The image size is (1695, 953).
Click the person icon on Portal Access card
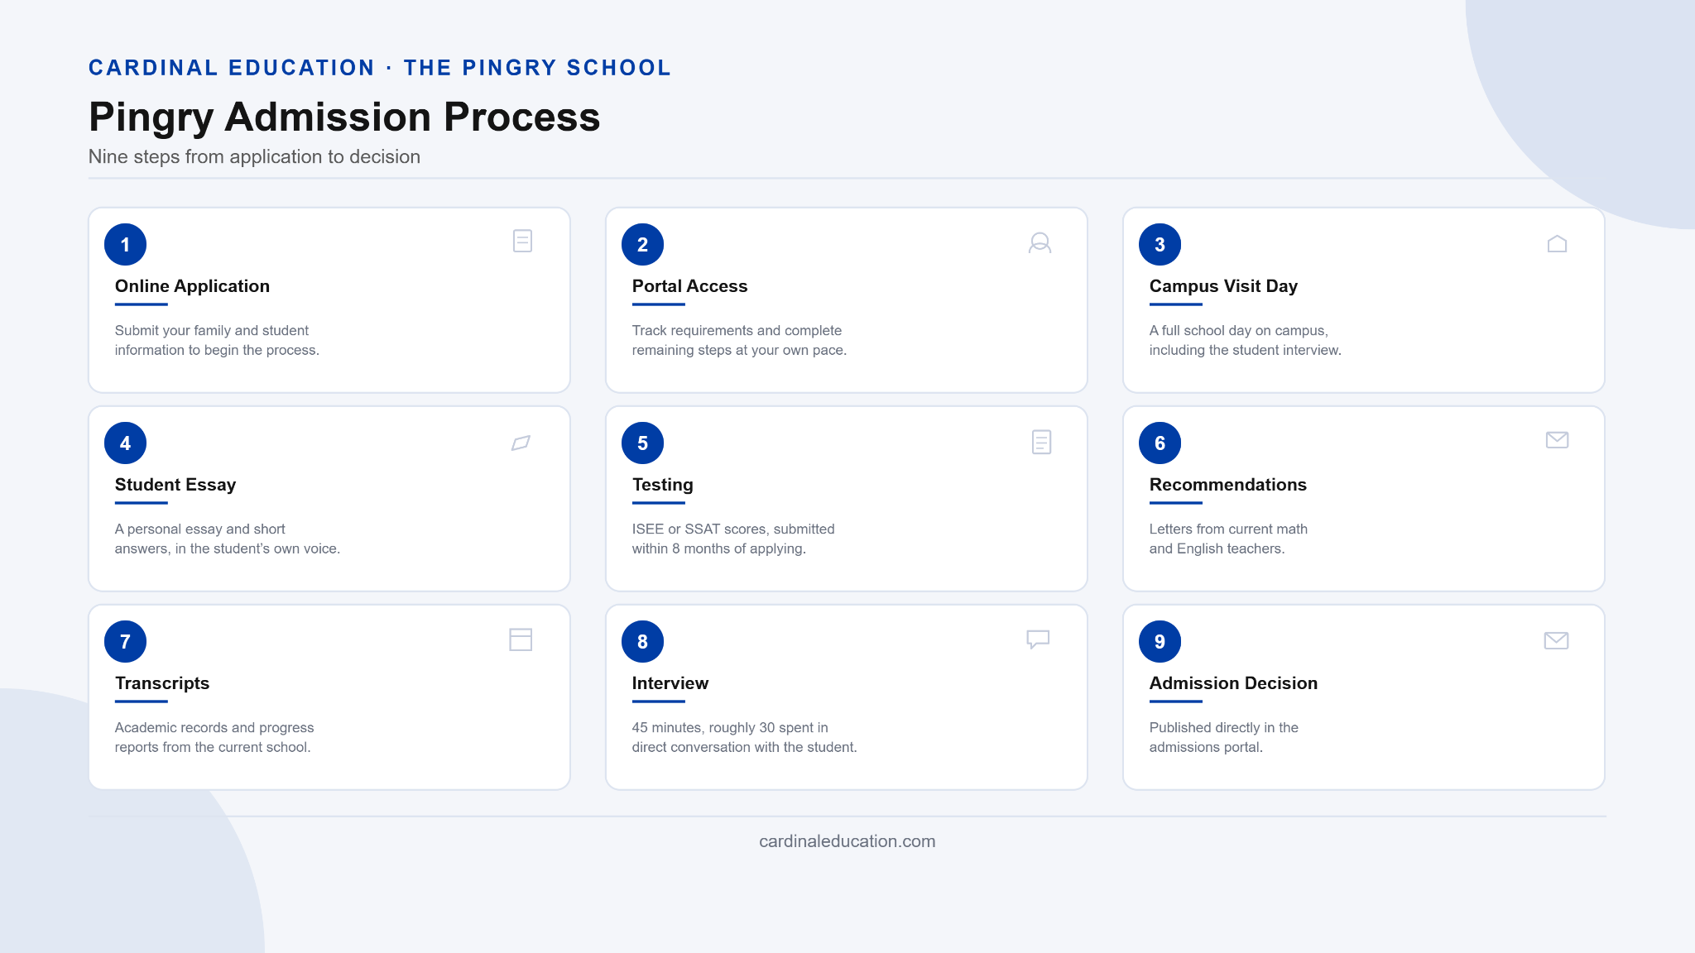click(x=1040, y=242)
